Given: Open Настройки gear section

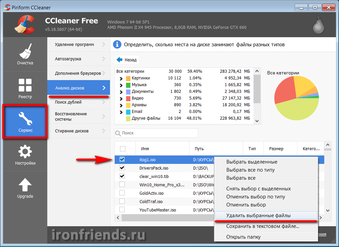Looking at the screenshot, I should (25, 155).
